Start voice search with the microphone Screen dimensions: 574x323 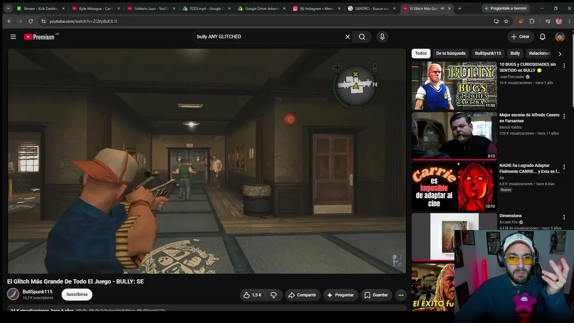[382, 37]
